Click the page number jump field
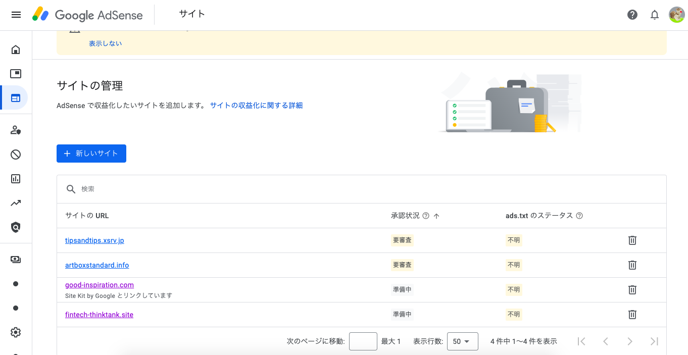This screenshot has height=355, width=688. 363,341
